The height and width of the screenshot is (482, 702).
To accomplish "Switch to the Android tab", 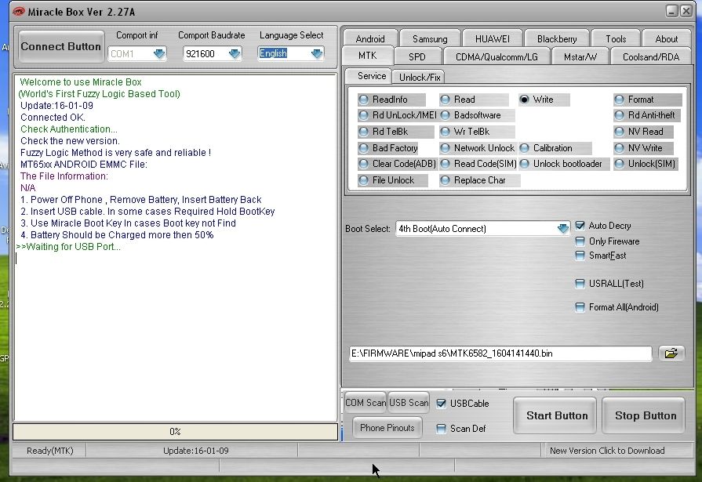I will click(x=370, y=39).
